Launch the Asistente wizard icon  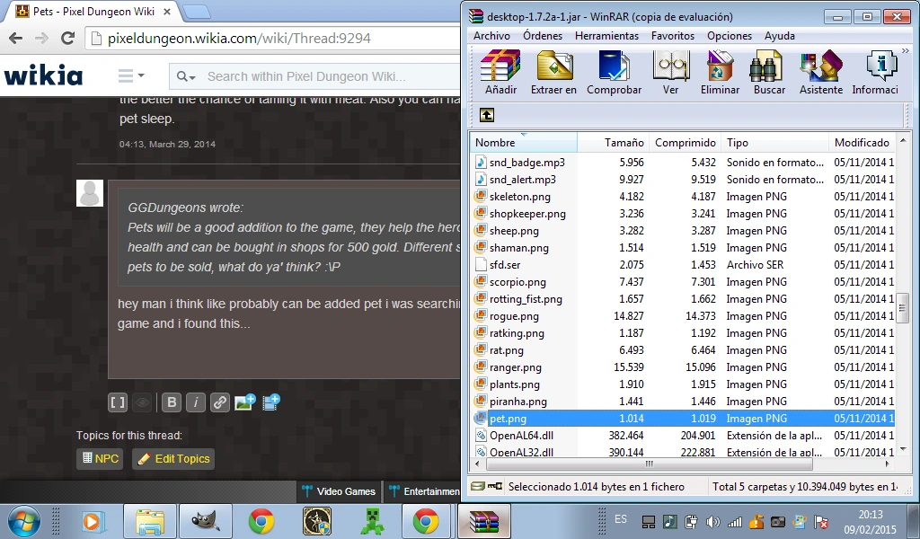click(x=820, y=72)
